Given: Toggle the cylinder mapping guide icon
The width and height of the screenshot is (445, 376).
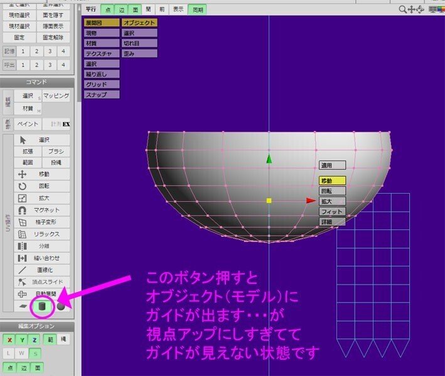Looking at the screenshot, I should 42,306.
